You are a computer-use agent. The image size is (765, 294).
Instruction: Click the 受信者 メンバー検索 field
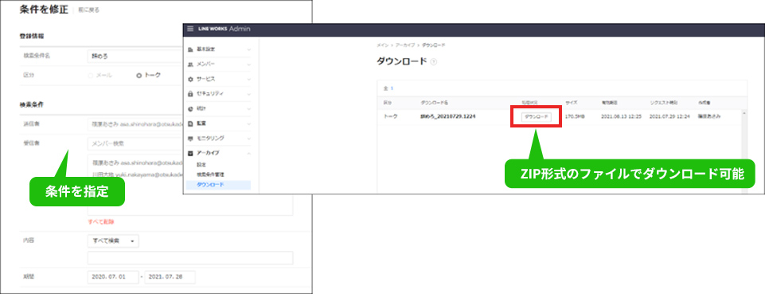tap(135, 144)
